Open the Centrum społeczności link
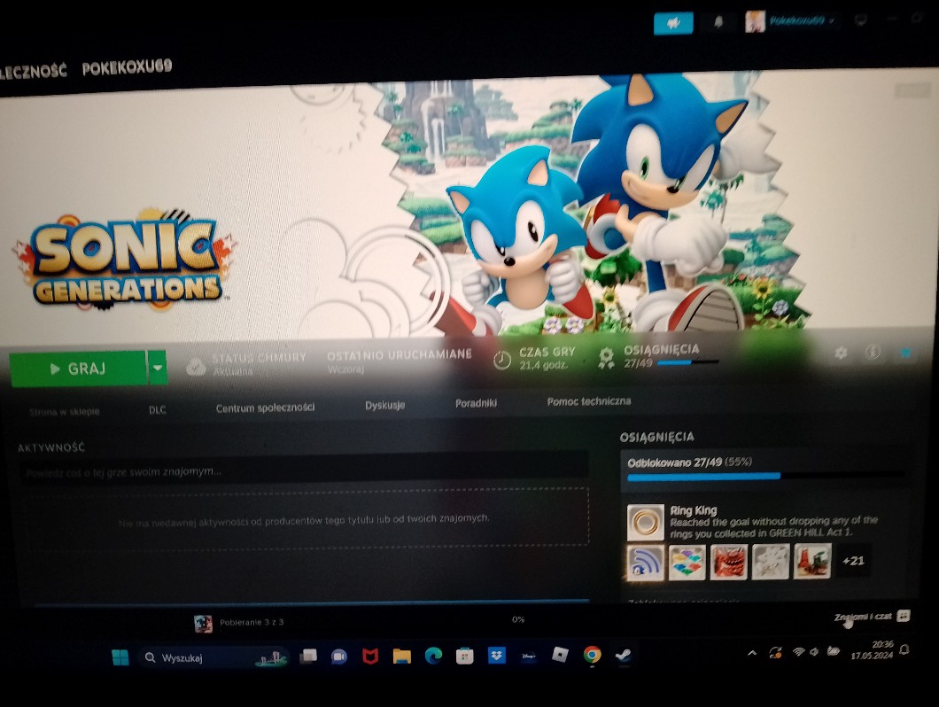This screenshot has width=939, height=707. (x=265, y=408)
